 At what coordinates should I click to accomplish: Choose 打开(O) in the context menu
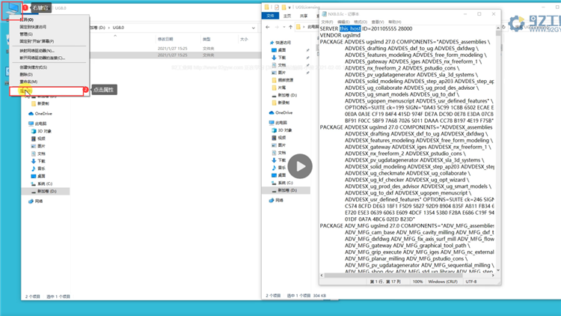click(26, 19)
